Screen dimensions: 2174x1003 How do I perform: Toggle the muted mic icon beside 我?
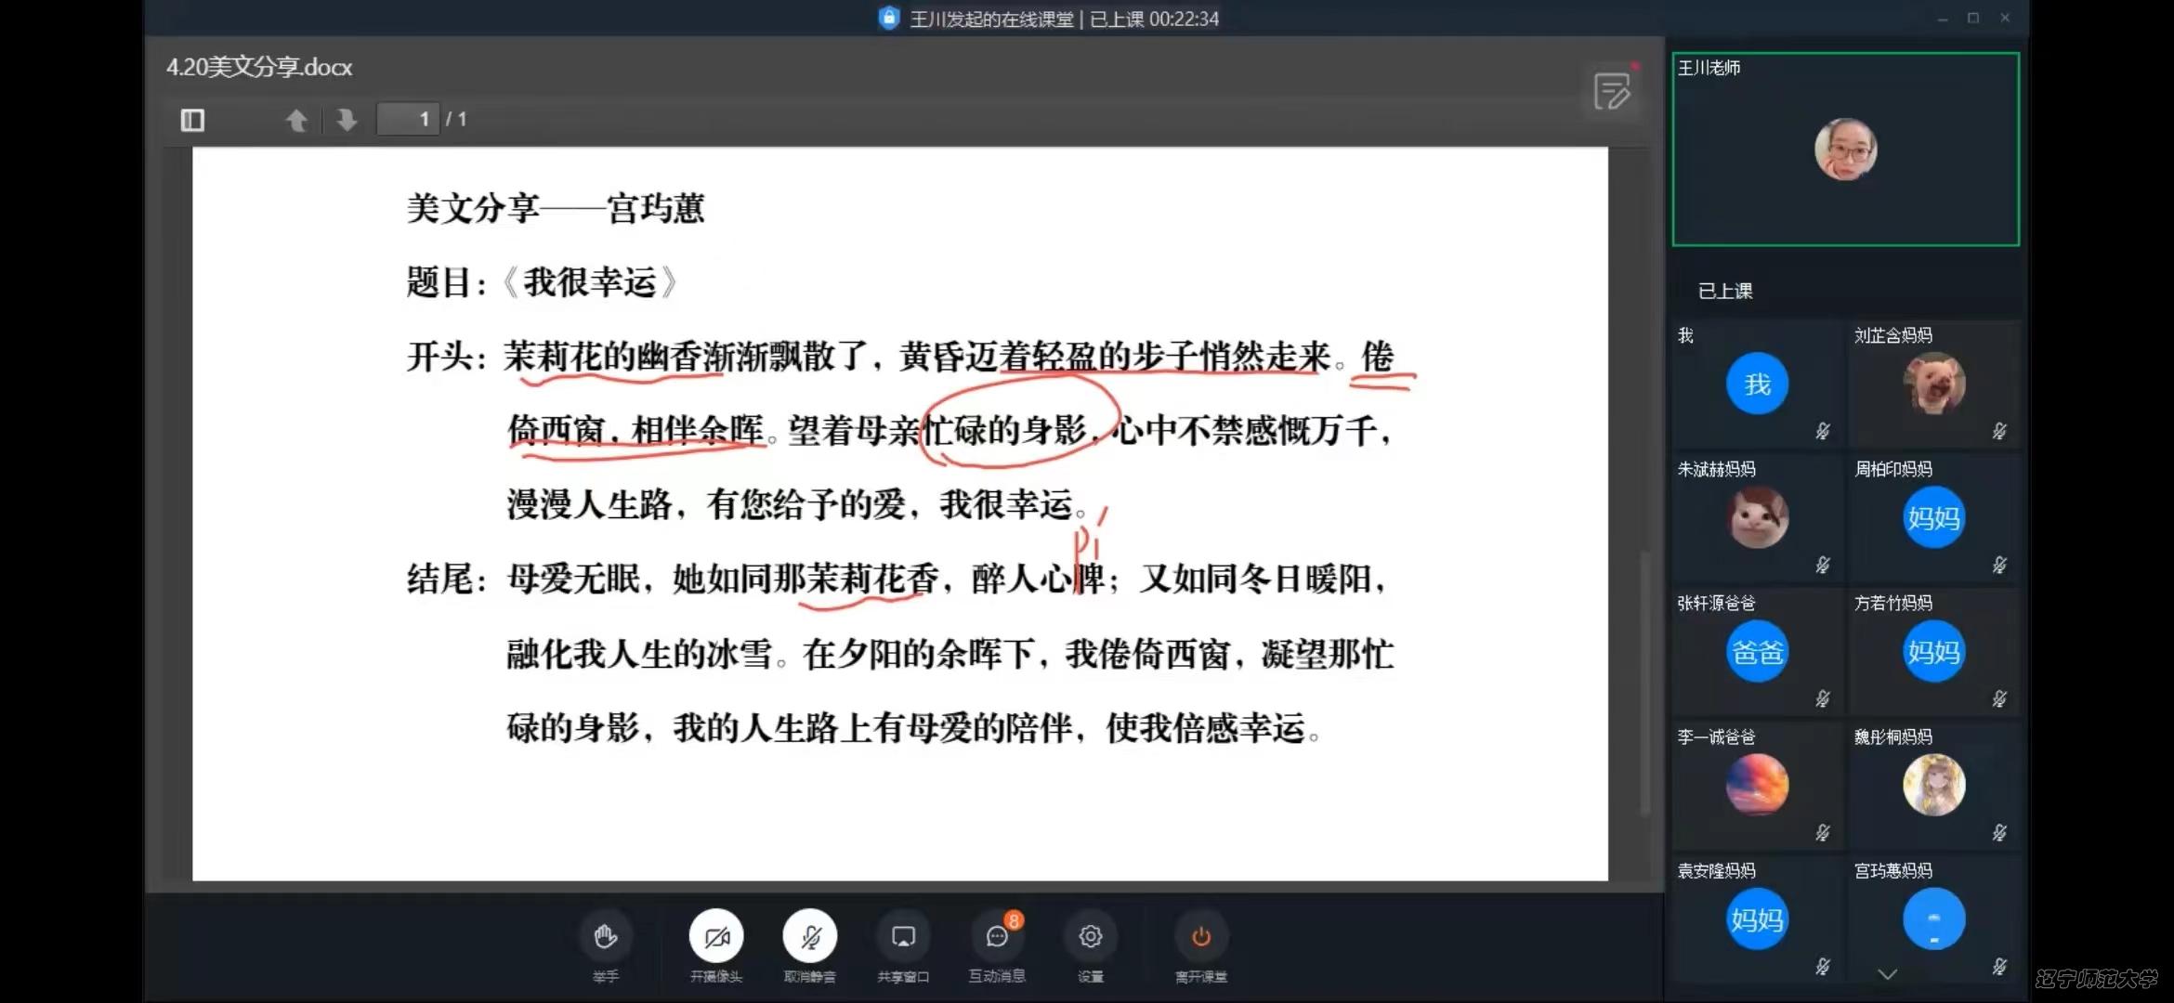pos(1823,431)
